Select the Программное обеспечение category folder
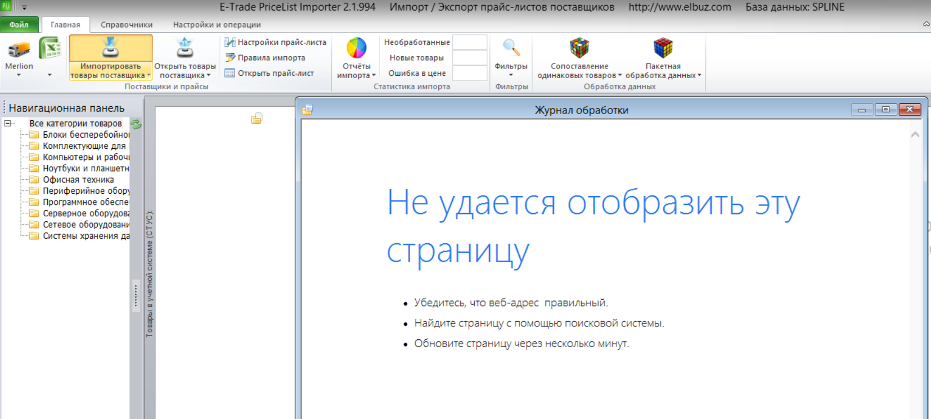The height and width of the screenshot is (419, 931). [79, 202]
